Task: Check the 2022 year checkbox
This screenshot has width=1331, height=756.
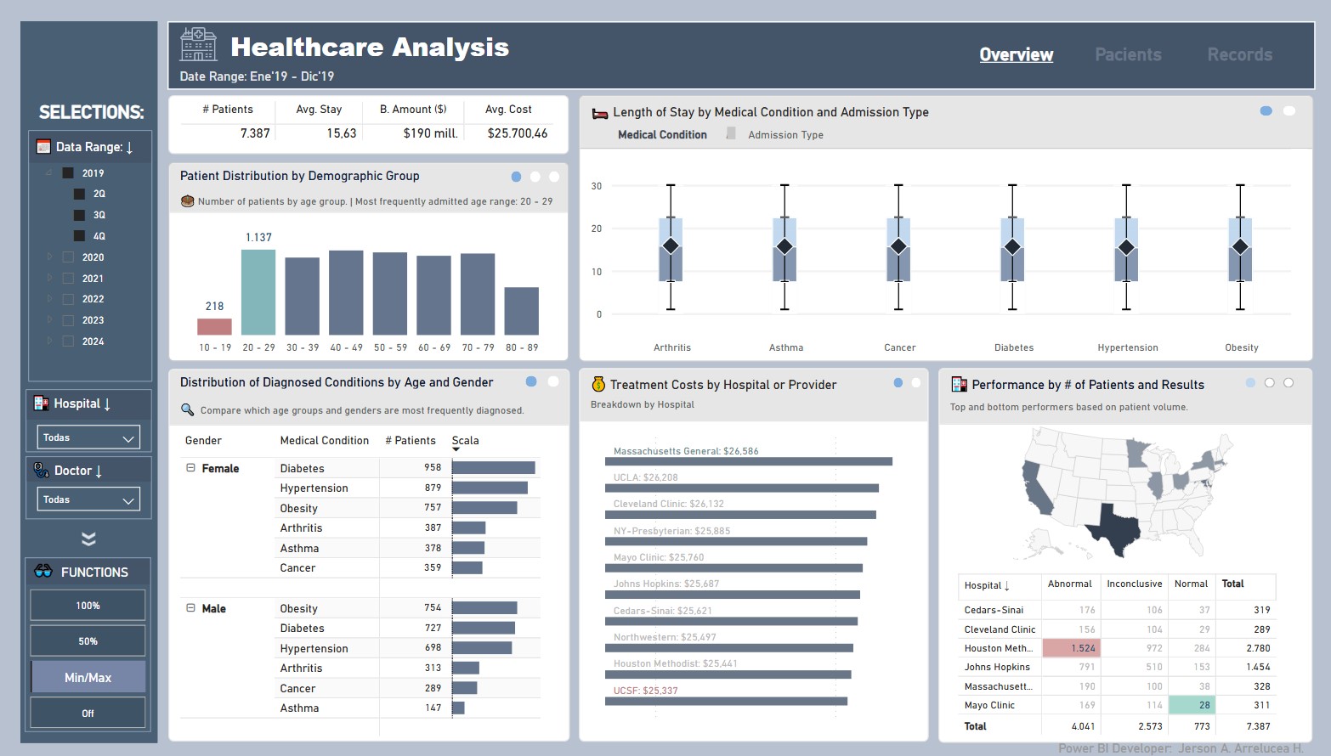Action: coord(68,299)
